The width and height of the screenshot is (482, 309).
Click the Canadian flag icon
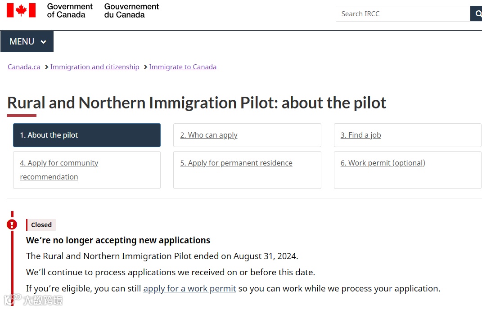[x=21, y=10]
